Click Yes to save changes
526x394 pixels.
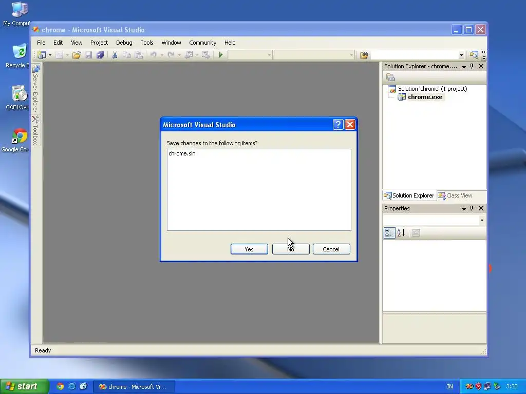tap(249, 249)
